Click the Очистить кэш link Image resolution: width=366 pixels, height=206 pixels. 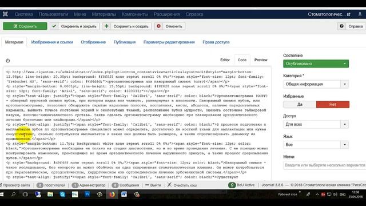tap(182, 185)
